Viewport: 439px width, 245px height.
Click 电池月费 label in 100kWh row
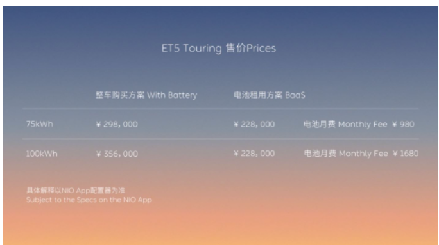point(320,154)
